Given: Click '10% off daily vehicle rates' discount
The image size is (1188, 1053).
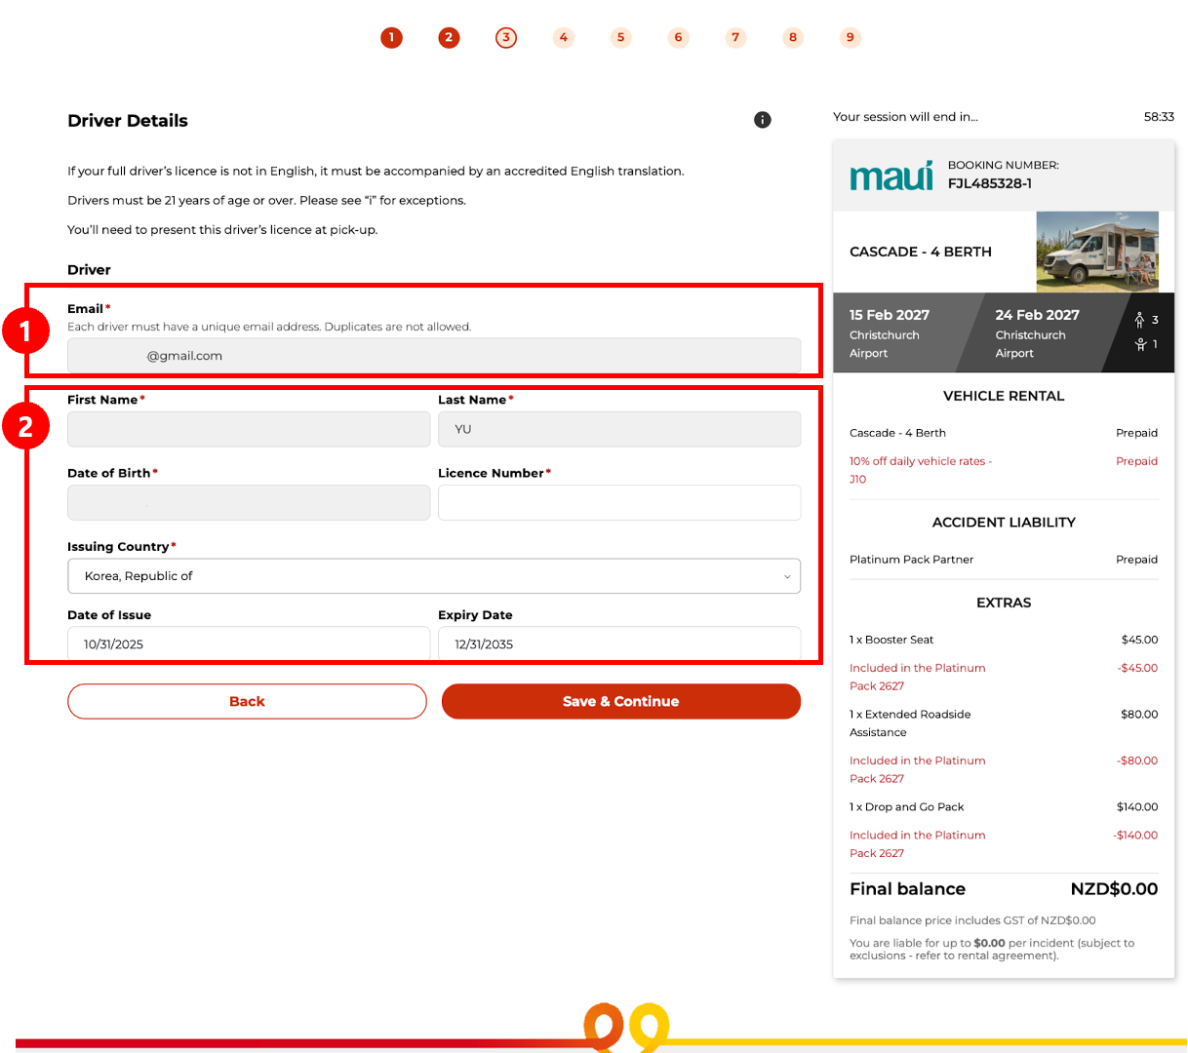Looking at the screenshot, I should 921,470.
